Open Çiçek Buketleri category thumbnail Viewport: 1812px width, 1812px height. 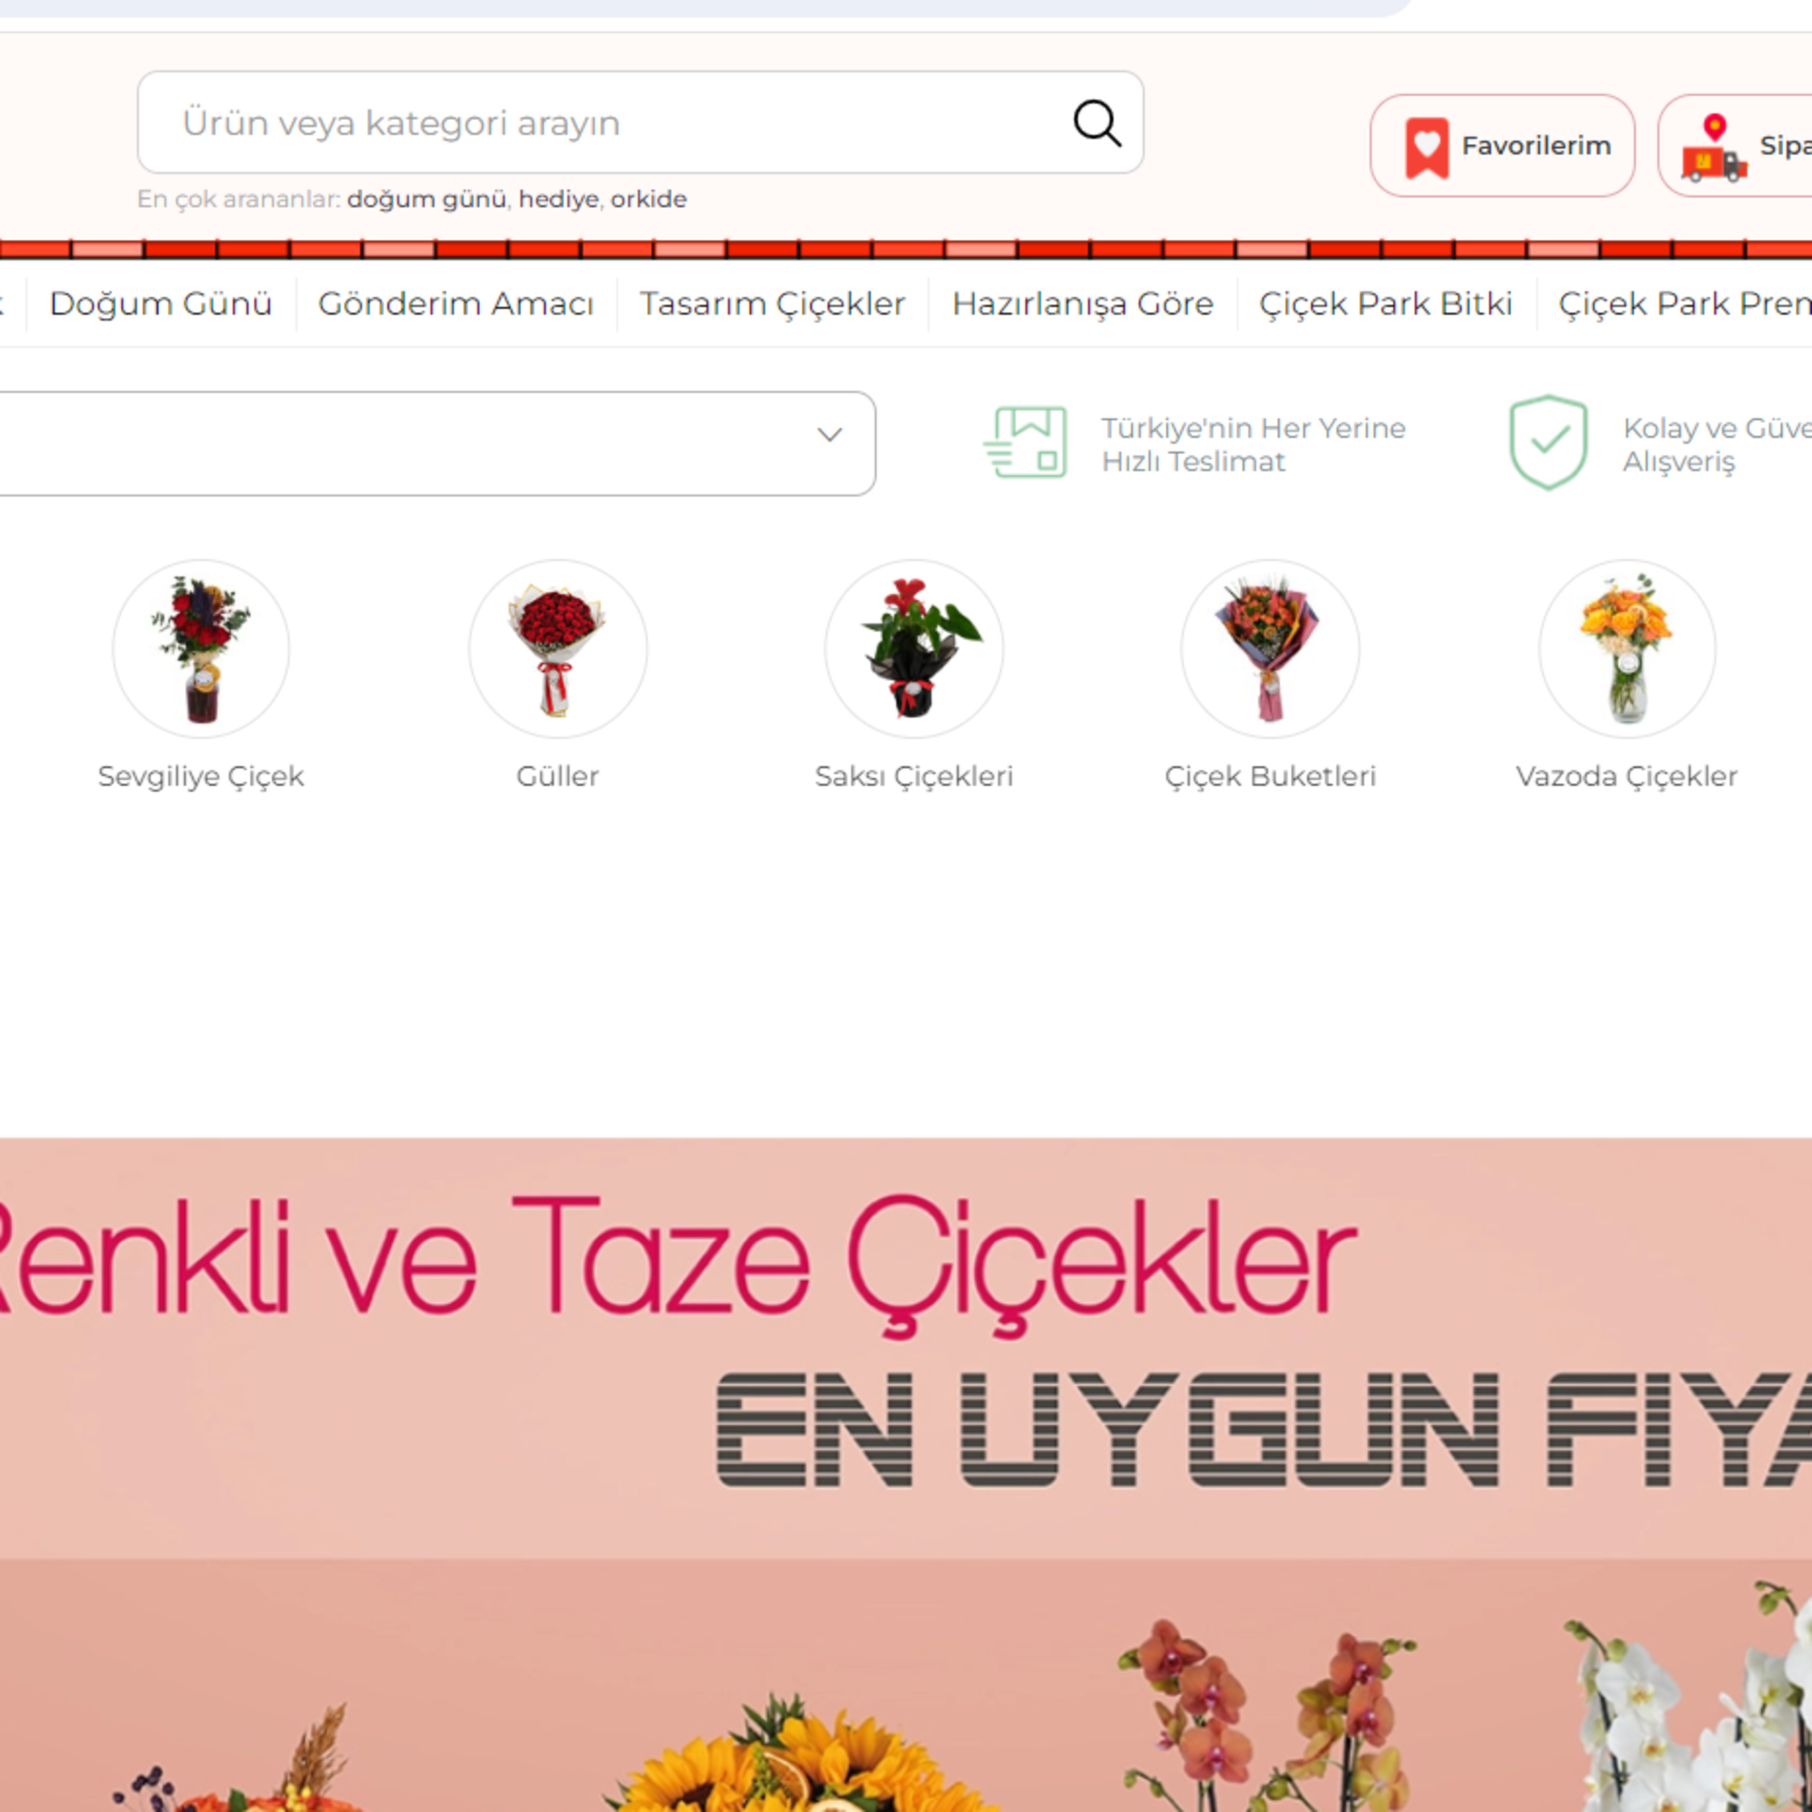1270,649
